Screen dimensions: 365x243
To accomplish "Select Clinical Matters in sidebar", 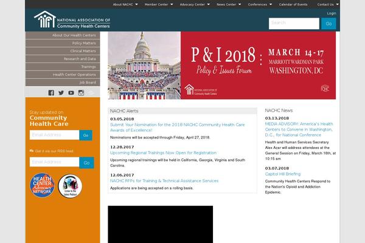I will click(x=63, y=51).
